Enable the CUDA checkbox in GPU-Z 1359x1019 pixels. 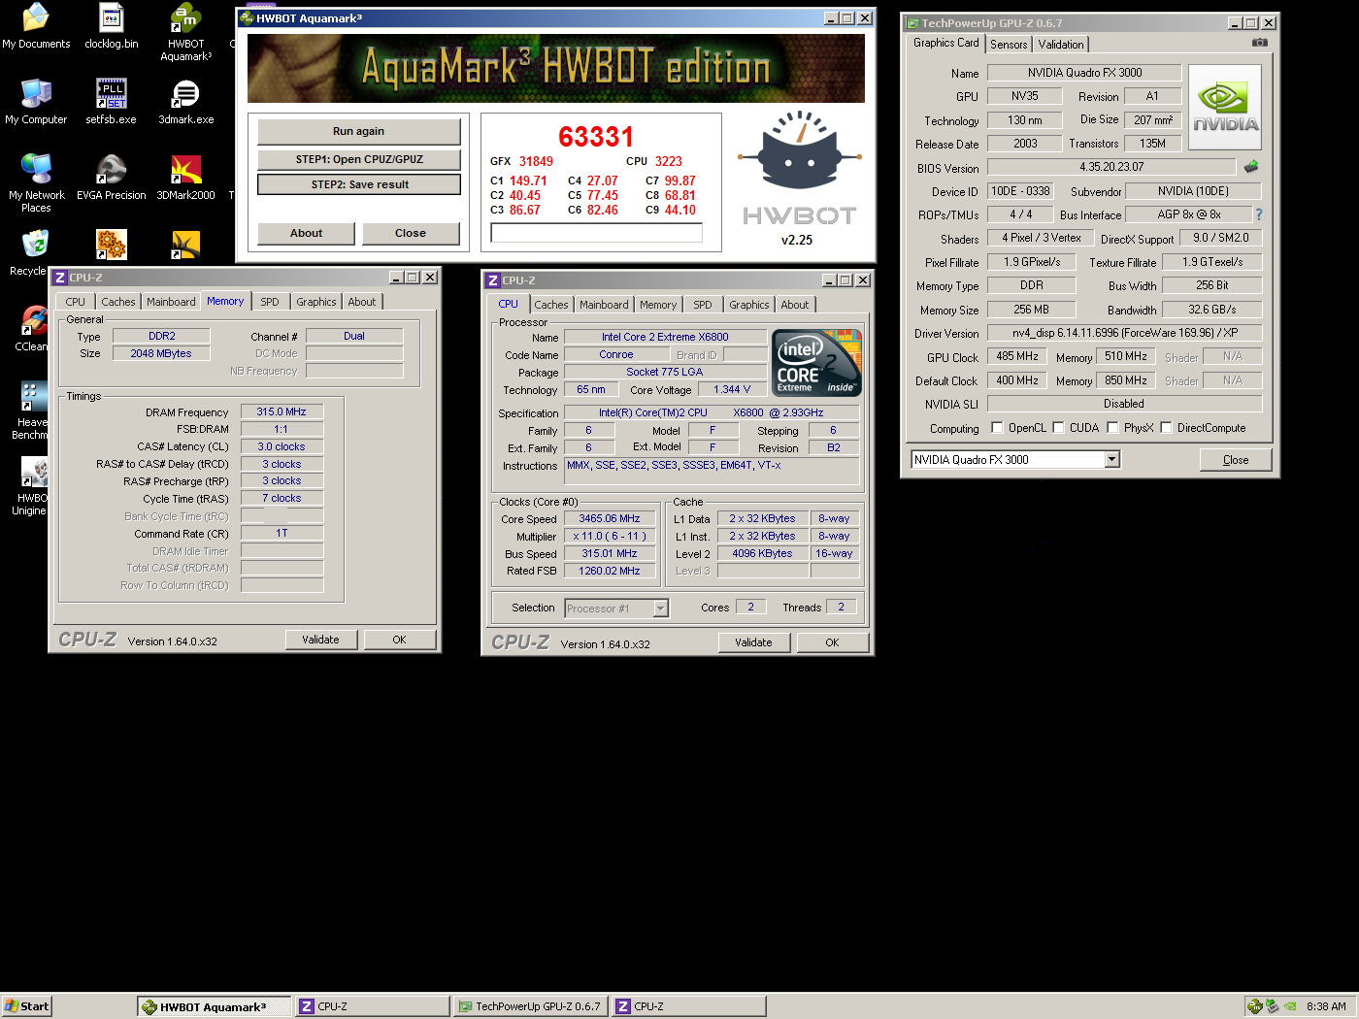click(x=1058, y=427)
